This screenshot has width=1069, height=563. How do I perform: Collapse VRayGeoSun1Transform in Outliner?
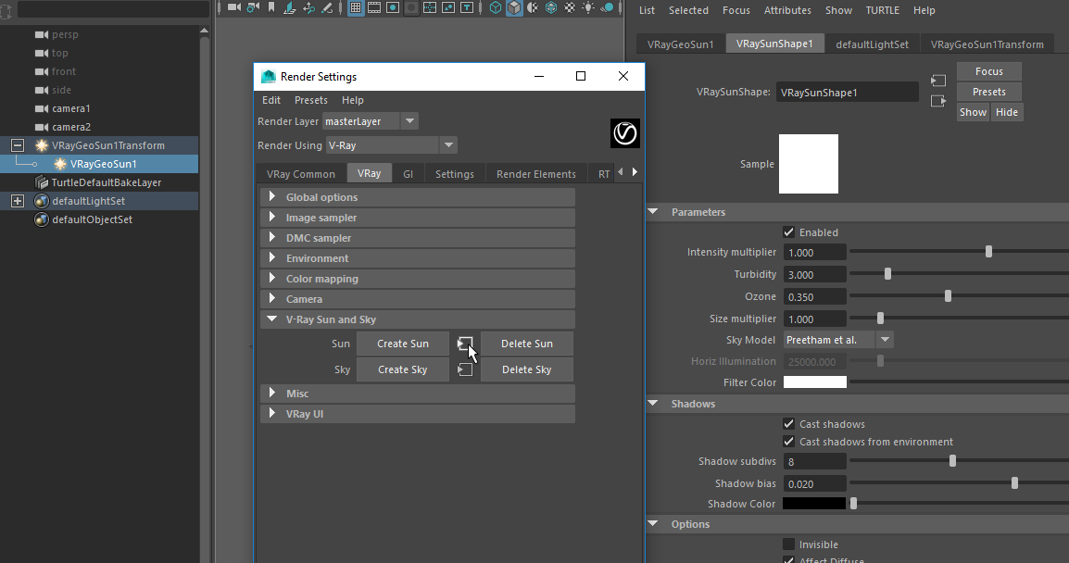pos(18,145)
